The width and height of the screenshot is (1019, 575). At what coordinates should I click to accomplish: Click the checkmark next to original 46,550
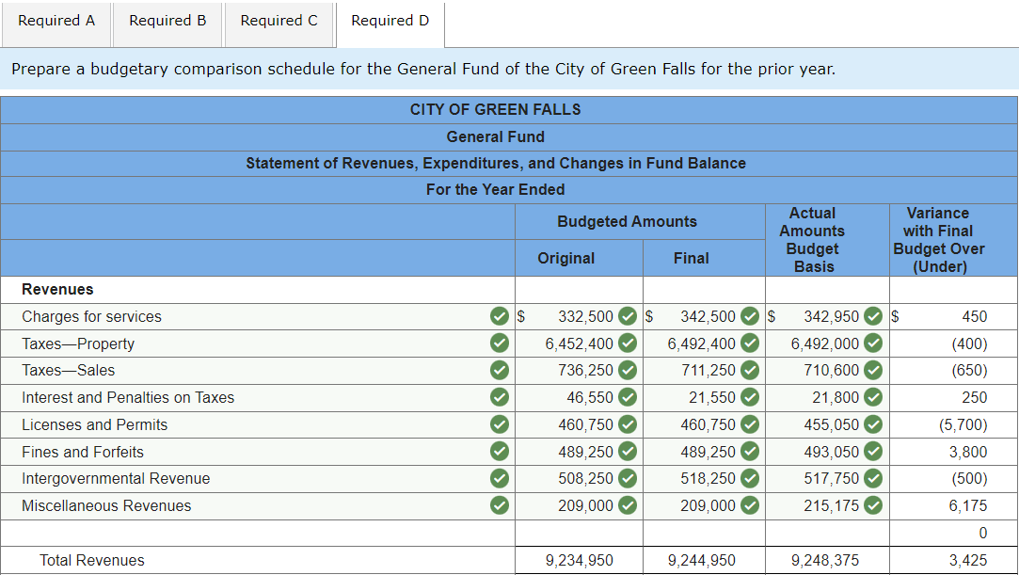(x=628, y=397)
